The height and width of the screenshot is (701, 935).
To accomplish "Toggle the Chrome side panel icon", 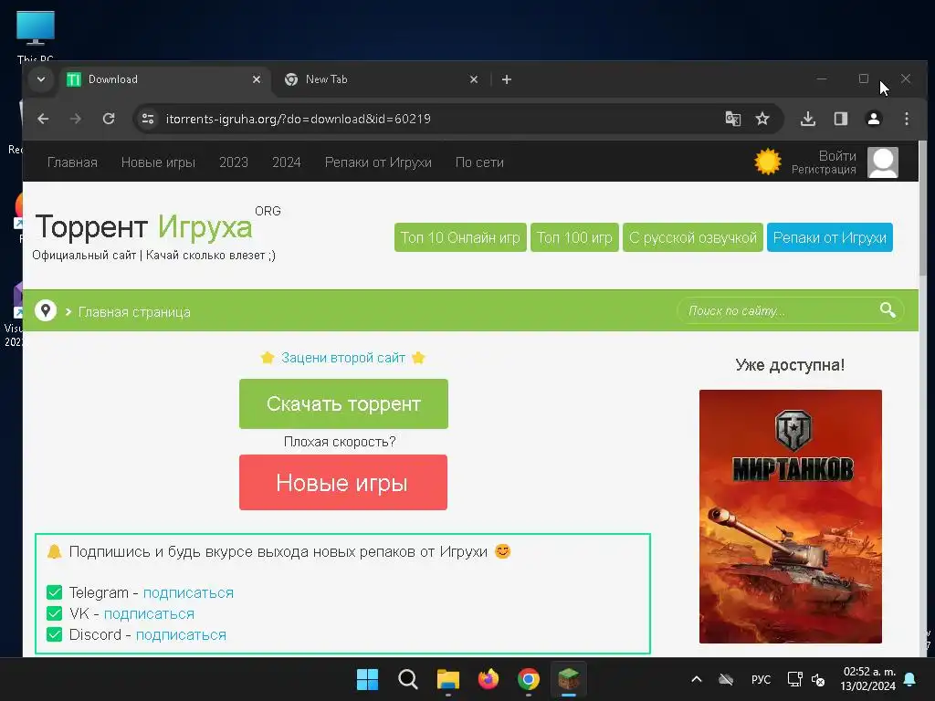I will [841, 119].
